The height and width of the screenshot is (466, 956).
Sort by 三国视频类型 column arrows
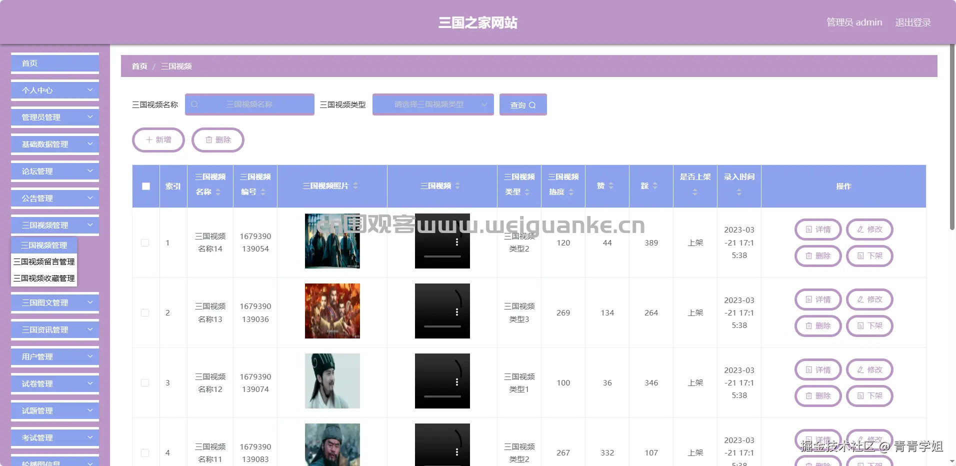coord(527,192)
